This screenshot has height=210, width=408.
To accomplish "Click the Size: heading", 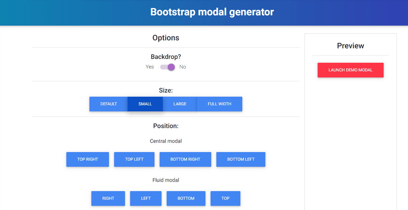I will pyautogui.click(x=166, y=90).
